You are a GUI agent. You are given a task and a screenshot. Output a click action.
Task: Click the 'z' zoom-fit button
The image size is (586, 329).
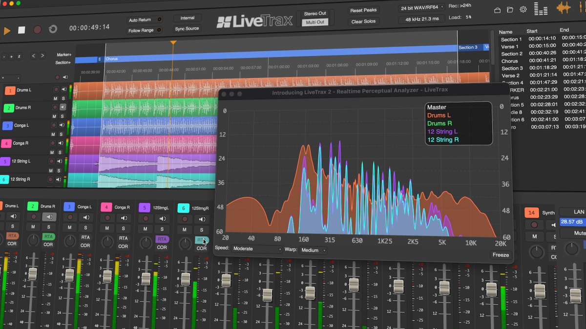pos(19,57)
